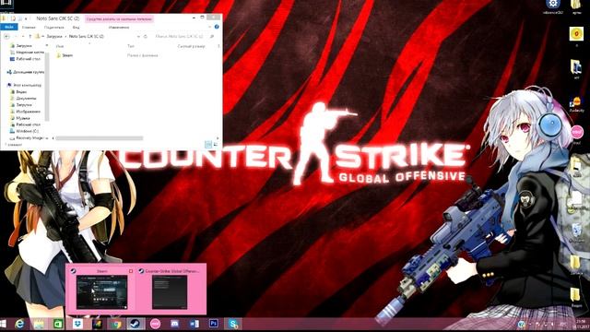Select Pictures in the navigation pane
This screenshot has height=332, width=590.
click(x=25, y=112)
